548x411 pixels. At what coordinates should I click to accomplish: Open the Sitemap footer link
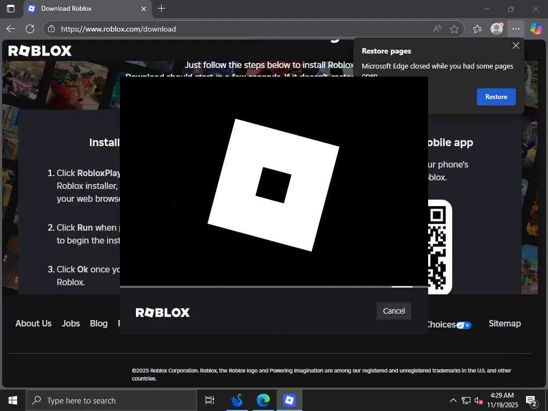(505, 324)
